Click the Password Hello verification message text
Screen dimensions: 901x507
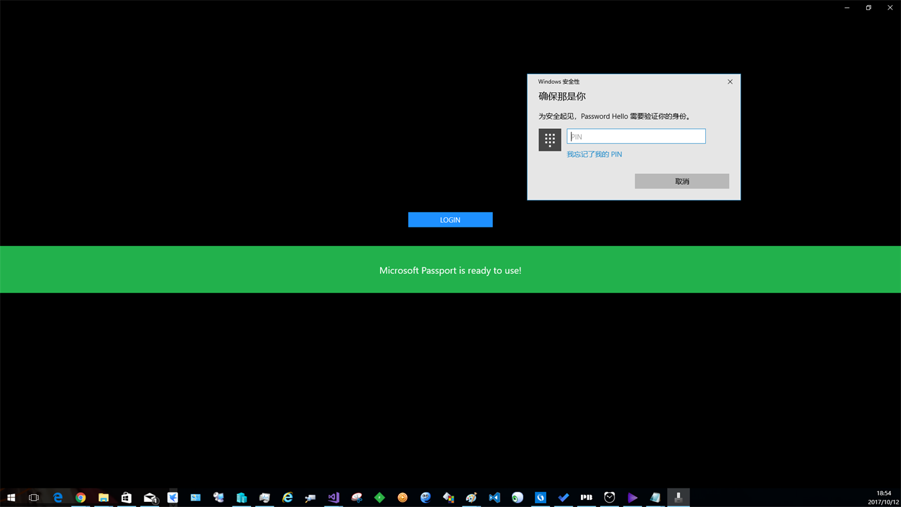coord(615,117)
